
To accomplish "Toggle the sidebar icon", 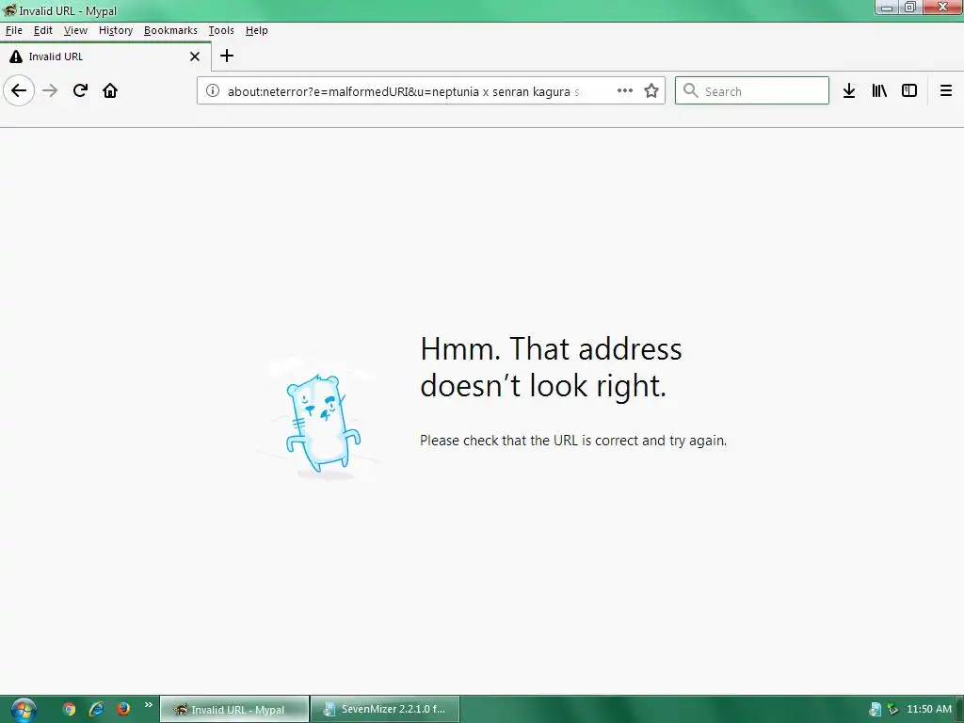I will tap(909, 91).
